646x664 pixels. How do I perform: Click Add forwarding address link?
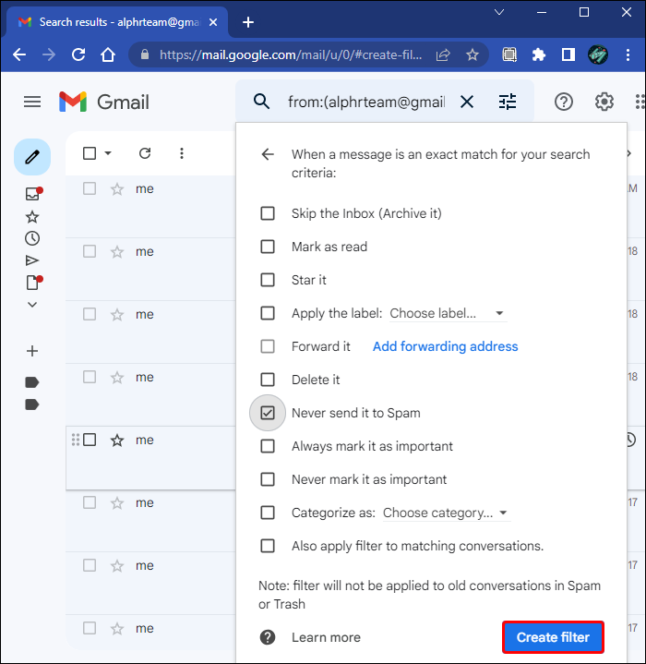(445, 346)
